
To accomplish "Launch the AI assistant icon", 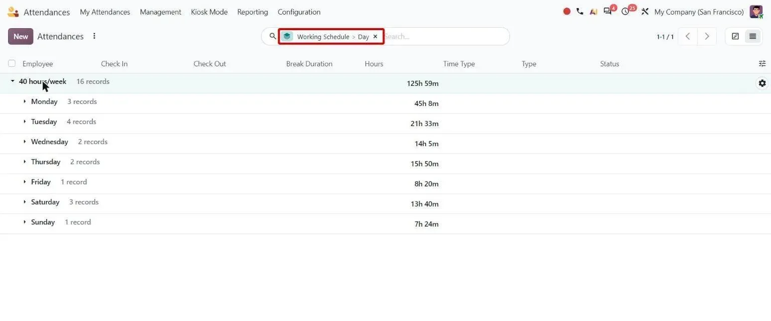I will coord(593,12).
